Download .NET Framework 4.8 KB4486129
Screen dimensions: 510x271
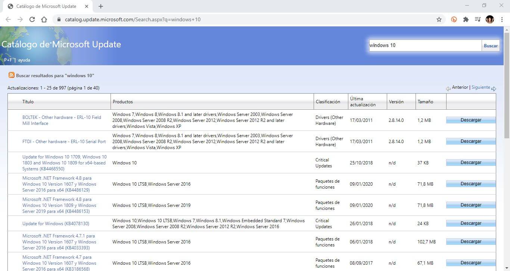(471, 184)
